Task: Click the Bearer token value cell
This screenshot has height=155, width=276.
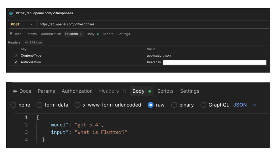Action: [207, 62]
